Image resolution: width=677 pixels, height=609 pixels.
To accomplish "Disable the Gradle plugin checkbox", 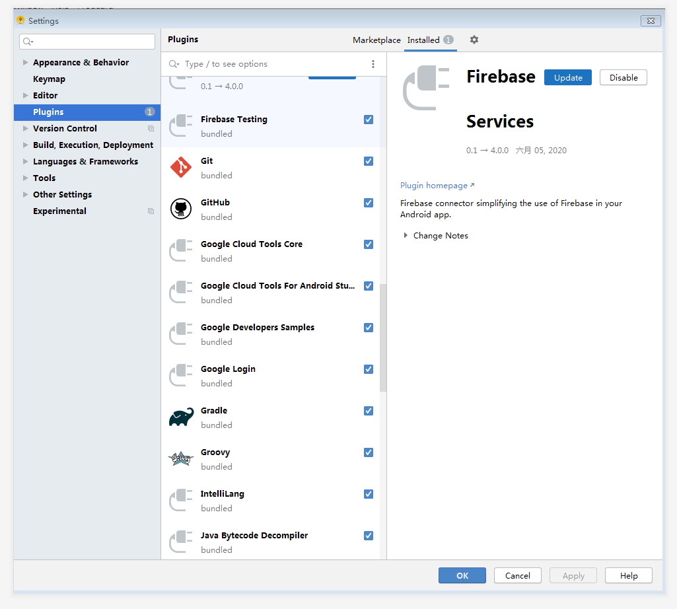I will (369, 411).
